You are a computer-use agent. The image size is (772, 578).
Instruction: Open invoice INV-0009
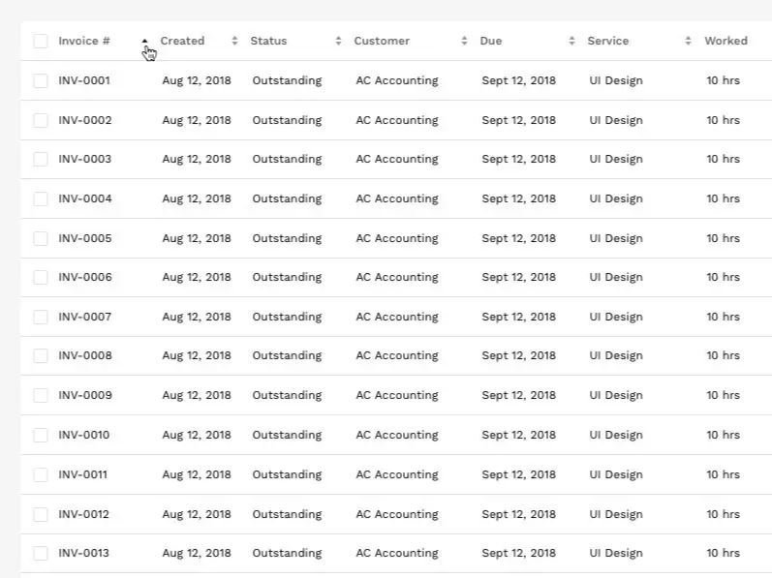[84, 395]
